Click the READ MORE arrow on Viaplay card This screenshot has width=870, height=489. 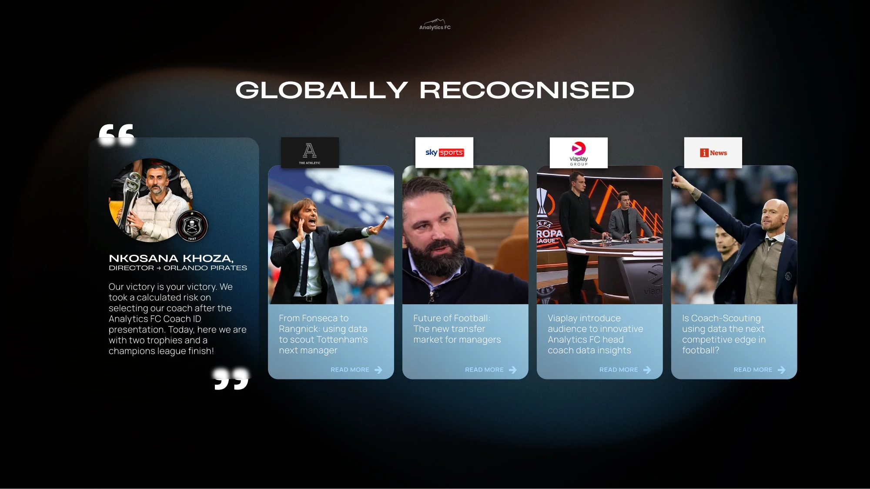(647, 370)
